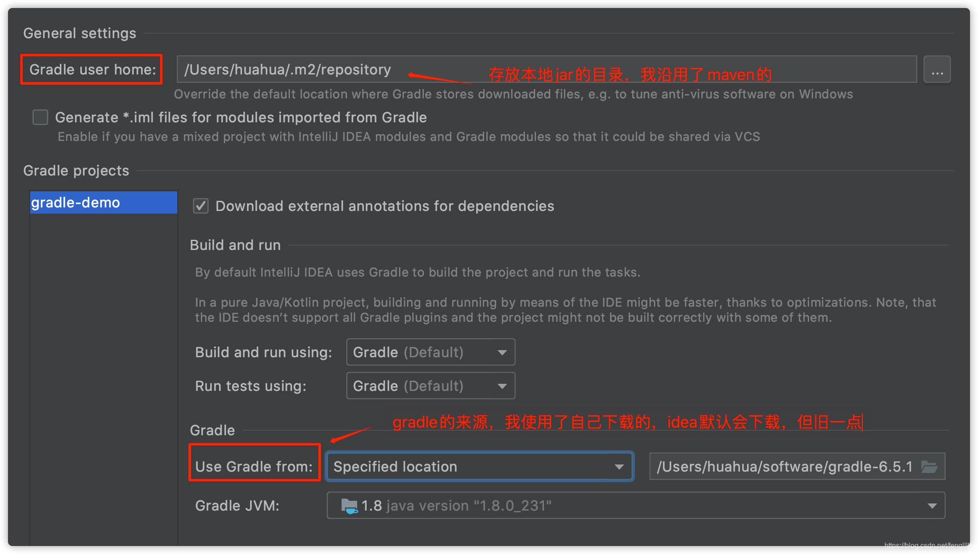Open the Build and run using dropdown
Viewport: 978px width, 554px height.
pos(430,352)
